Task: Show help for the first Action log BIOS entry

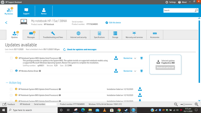Action: coord(60,89)
